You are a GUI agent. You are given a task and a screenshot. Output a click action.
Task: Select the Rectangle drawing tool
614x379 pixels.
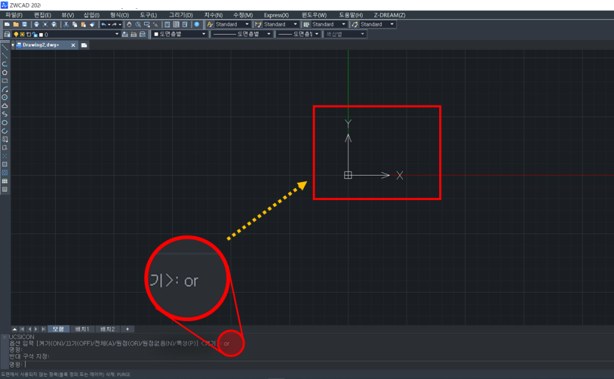(4, 81)
